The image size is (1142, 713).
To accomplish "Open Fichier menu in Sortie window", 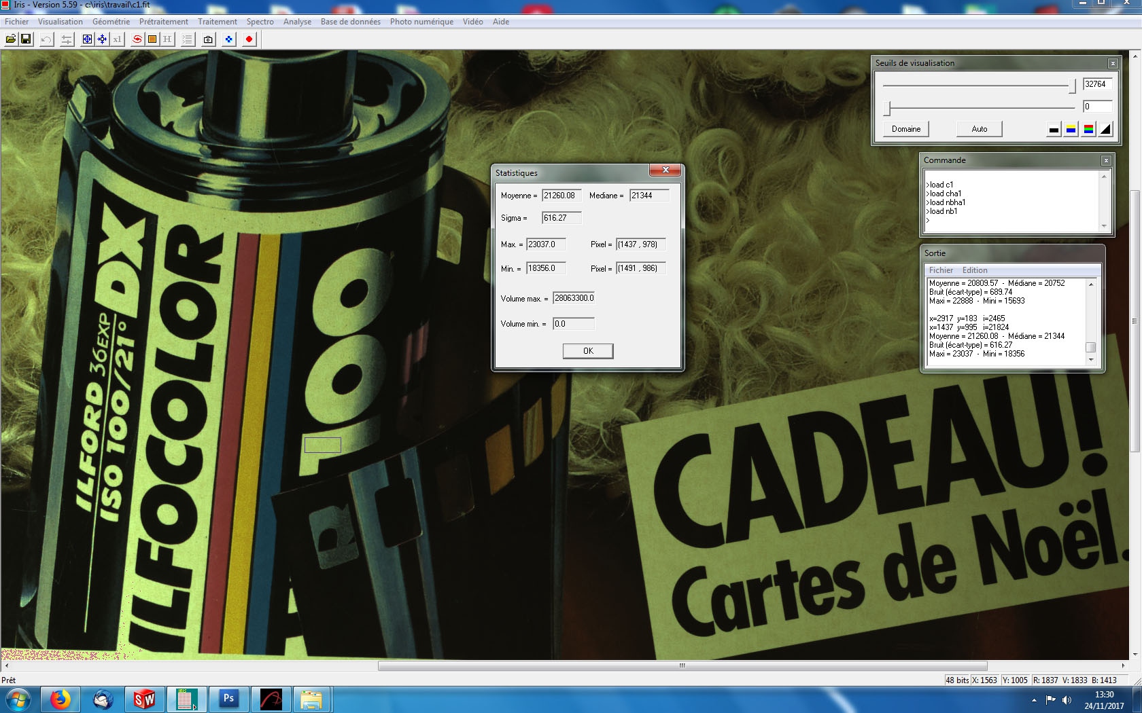I will point(941,270).
